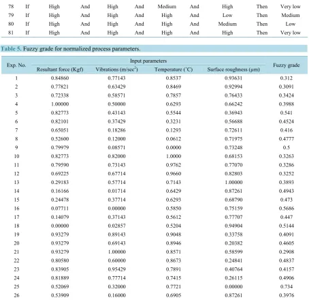Click vibrations value 0.89143

[x=116, y=235]
